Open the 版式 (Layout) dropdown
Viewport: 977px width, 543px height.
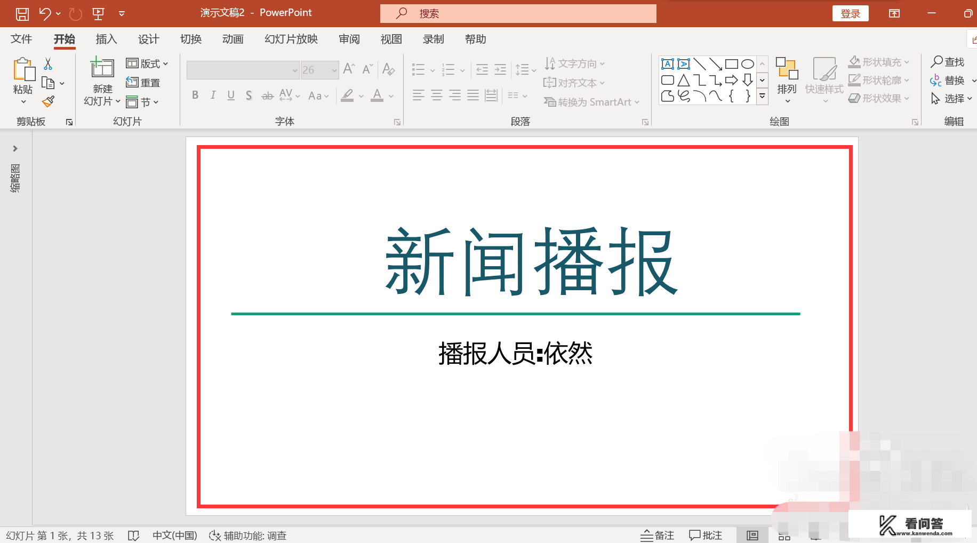coord(147,63)
